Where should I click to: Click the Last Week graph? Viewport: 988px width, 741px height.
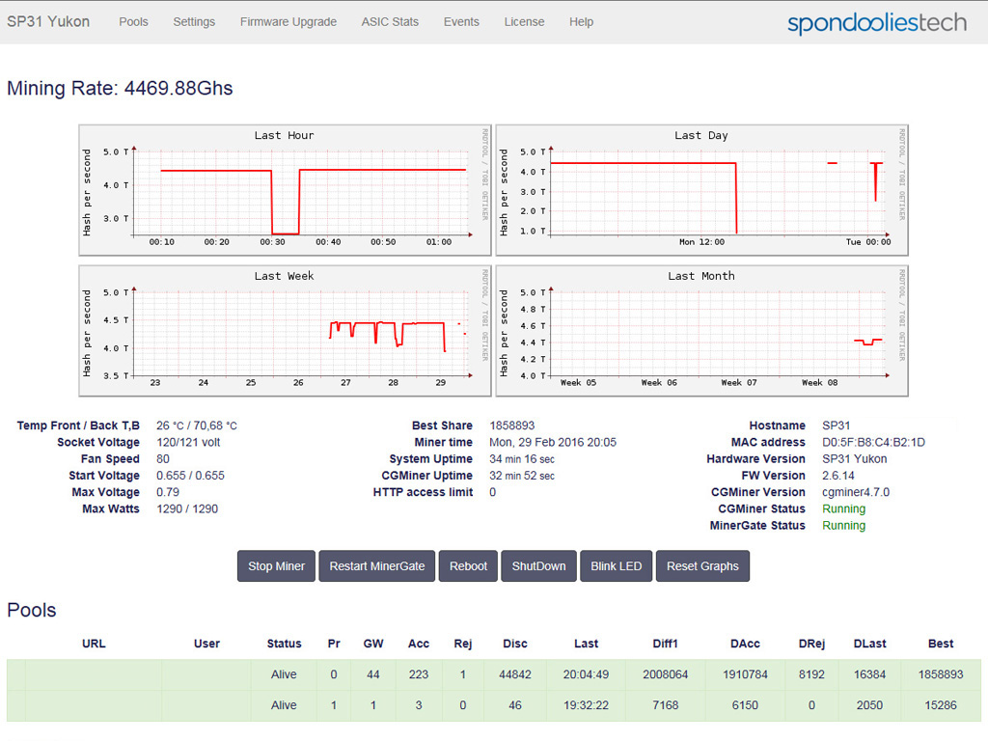[x=285, y=331]
